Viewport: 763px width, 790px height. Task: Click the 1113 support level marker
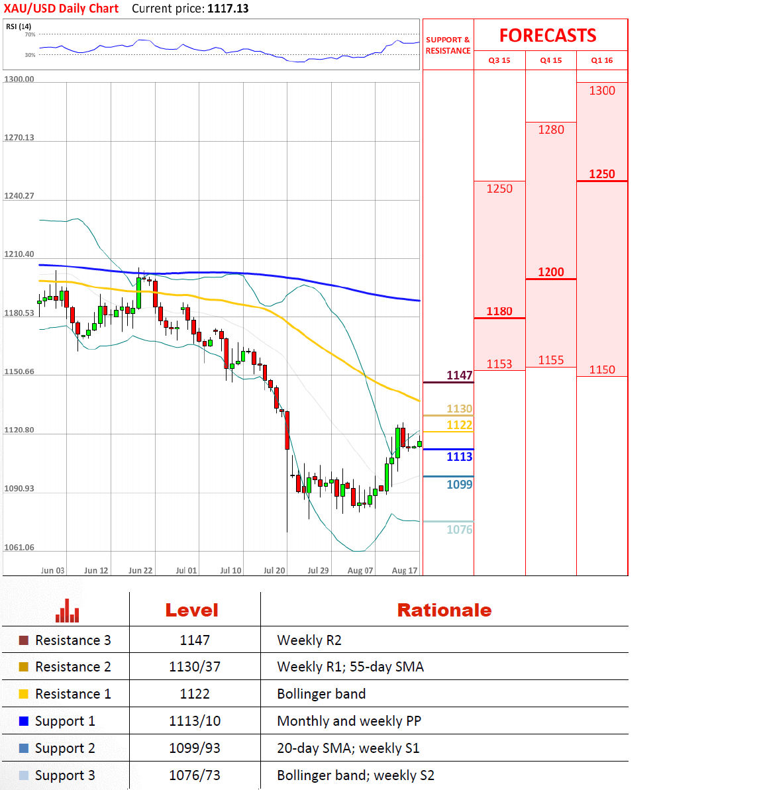point(459,457)
